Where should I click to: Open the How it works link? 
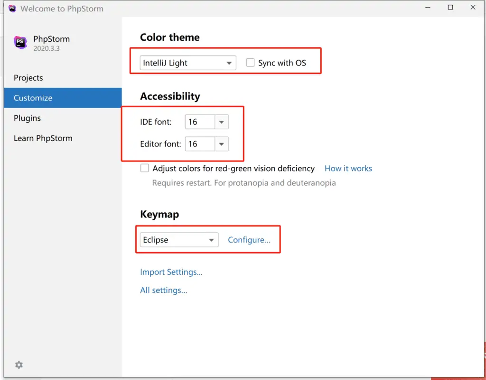tap(348, 168)
